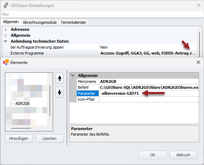Viewport: 204px width, 165px height.
Task: Collapse the Allgemein property group in Elemente
Action: 73,76
